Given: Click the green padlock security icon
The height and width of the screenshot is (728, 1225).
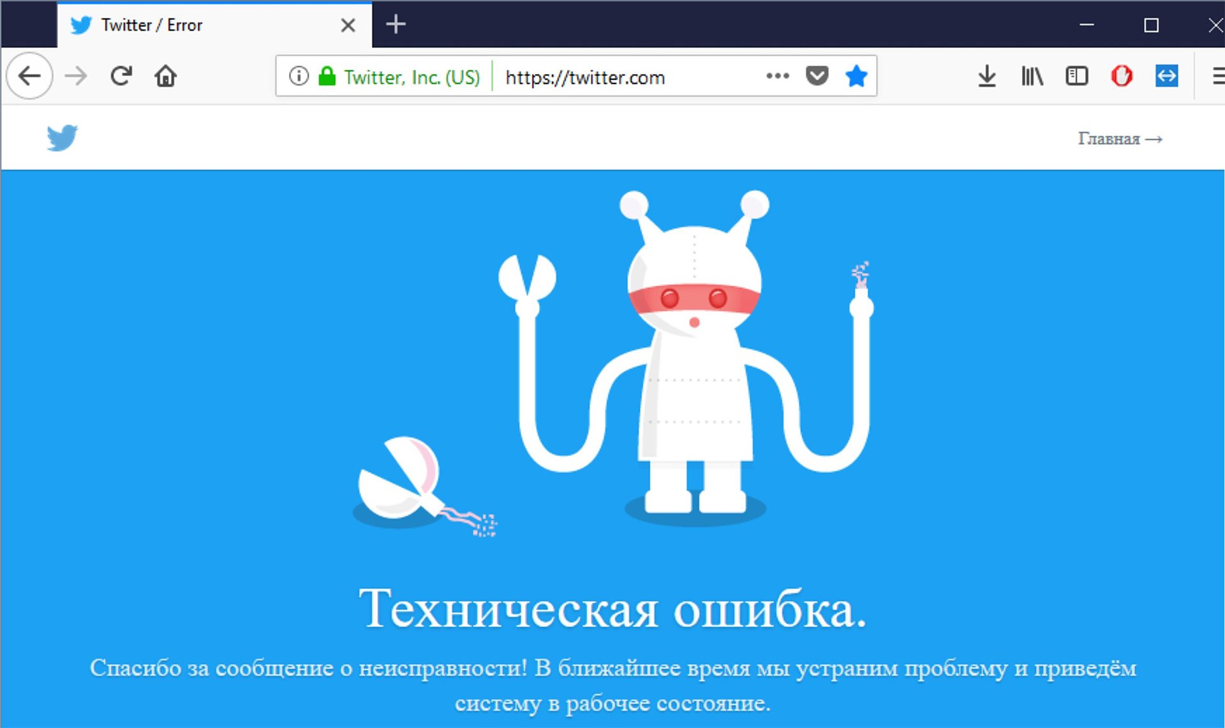Looking at the screenshot, I should [327, 76].
